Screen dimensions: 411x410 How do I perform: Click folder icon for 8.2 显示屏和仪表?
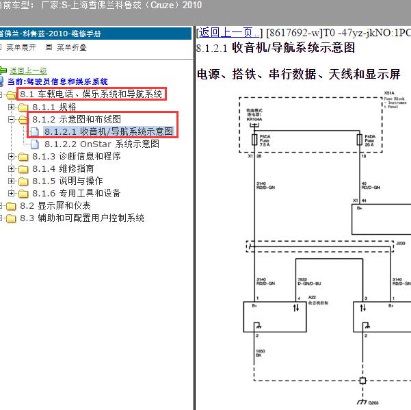11,206
